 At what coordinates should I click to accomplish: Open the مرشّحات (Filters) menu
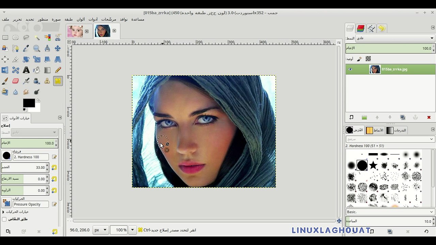109,19
